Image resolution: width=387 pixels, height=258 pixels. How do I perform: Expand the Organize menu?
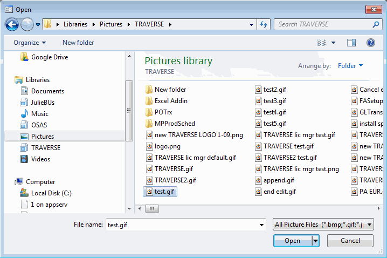(x=30, y=43)
